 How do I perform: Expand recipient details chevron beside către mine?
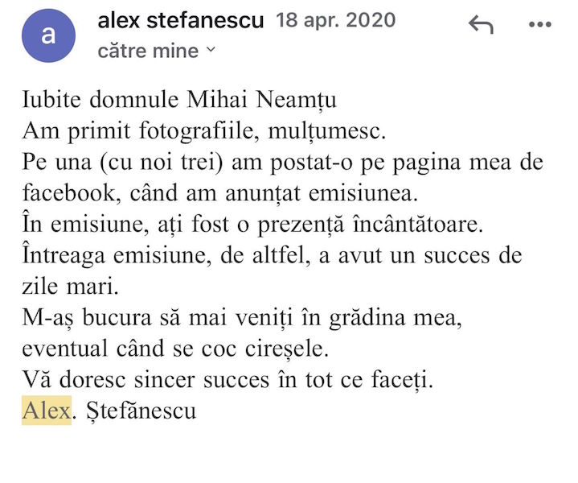coord(211,50)
